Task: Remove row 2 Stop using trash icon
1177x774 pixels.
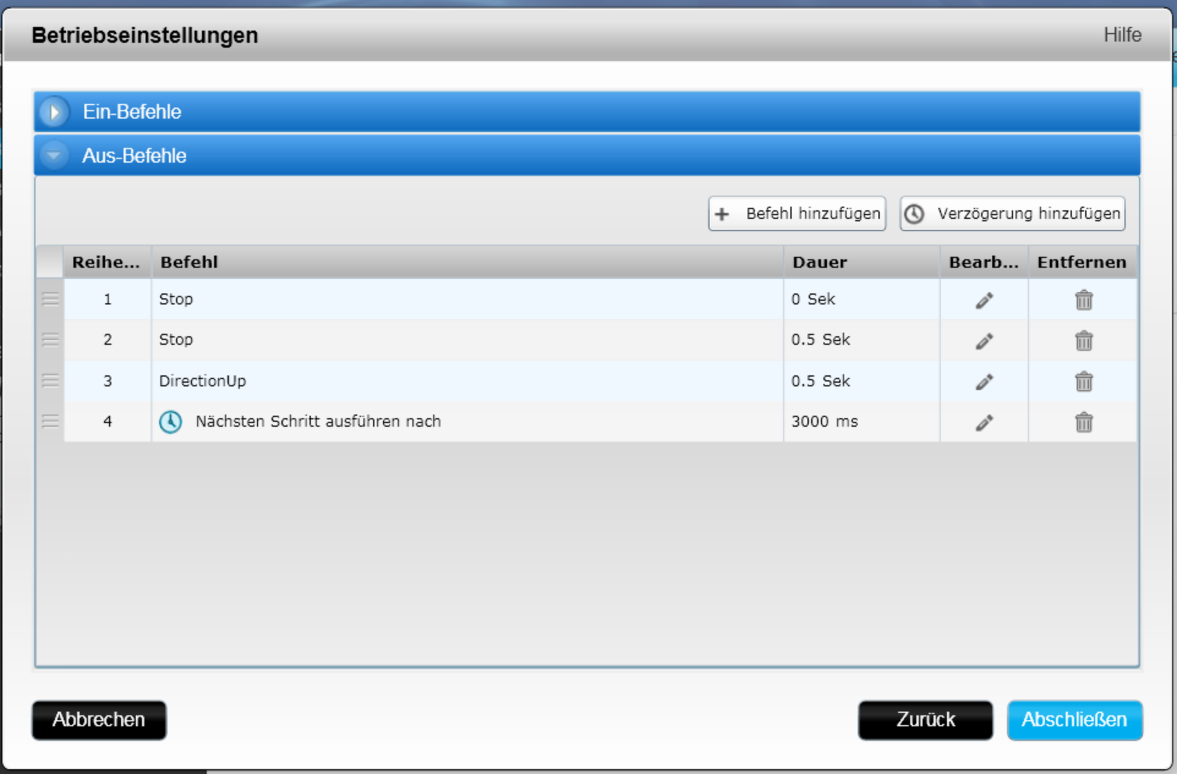Action: point(1083,341)
